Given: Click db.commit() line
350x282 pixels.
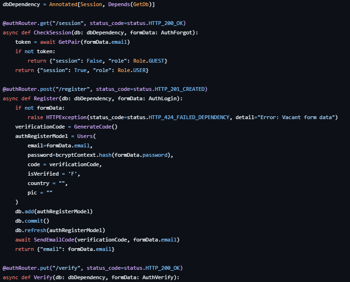Looking at the screenshot, I should 32,221.
